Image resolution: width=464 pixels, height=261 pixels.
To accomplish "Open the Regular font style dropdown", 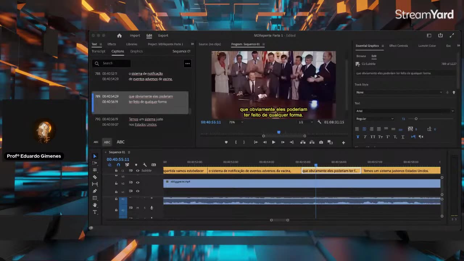I will [x=375, y=119].
